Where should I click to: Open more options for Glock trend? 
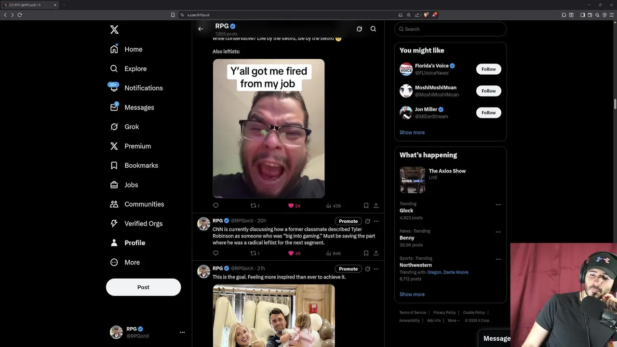(498, 204)
